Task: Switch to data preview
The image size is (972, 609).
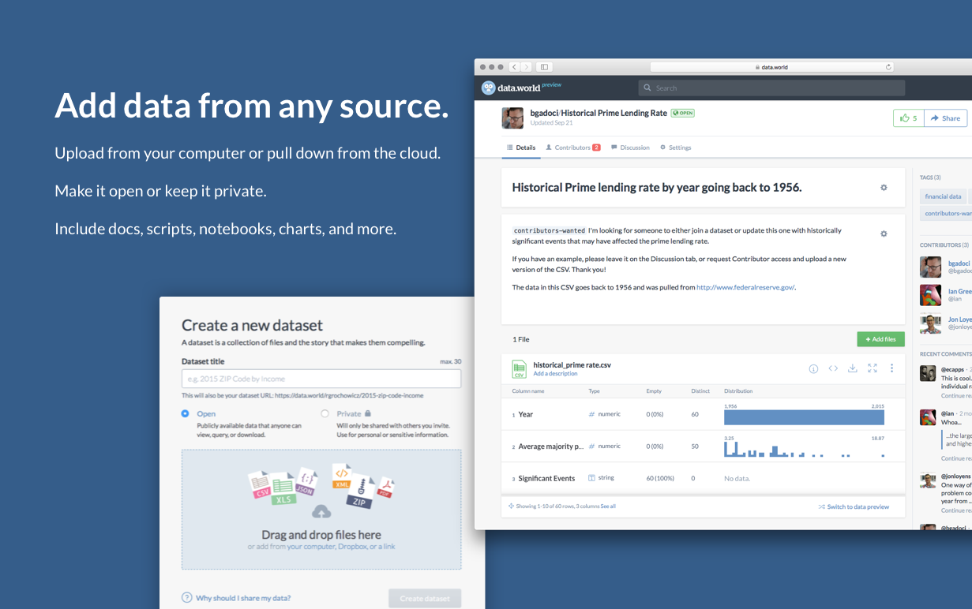Action: tap(854, 506)
